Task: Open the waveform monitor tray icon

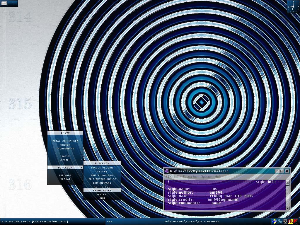Action: (x=285, y=221)
